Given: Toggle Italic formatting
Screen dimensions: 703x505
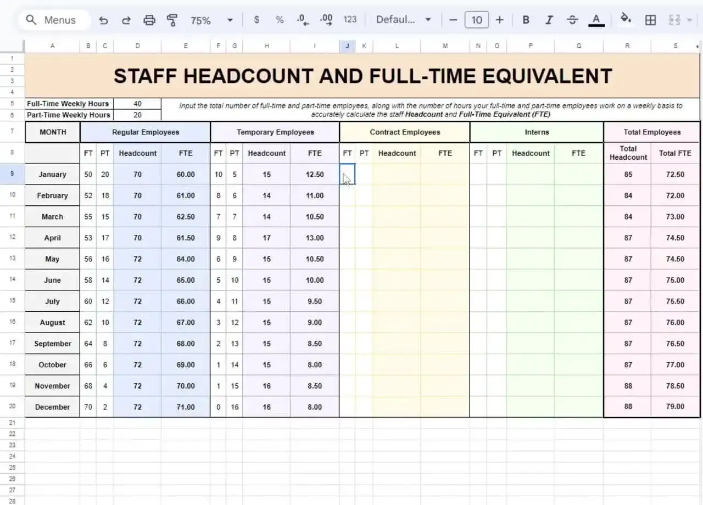Looking at the screenshot, I should pos(549,20).
